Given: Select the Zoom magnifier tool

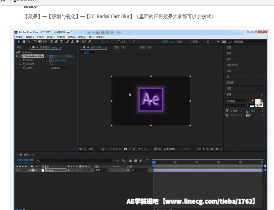Looking at the screenshot, I should (29, 42).
